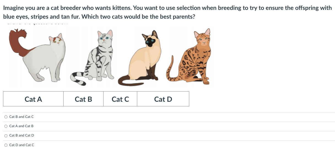Click the 'Cat A and Cat B' label text
This screenshot has width=335, height=153.
pyautogui.click(x=21, y=126)
